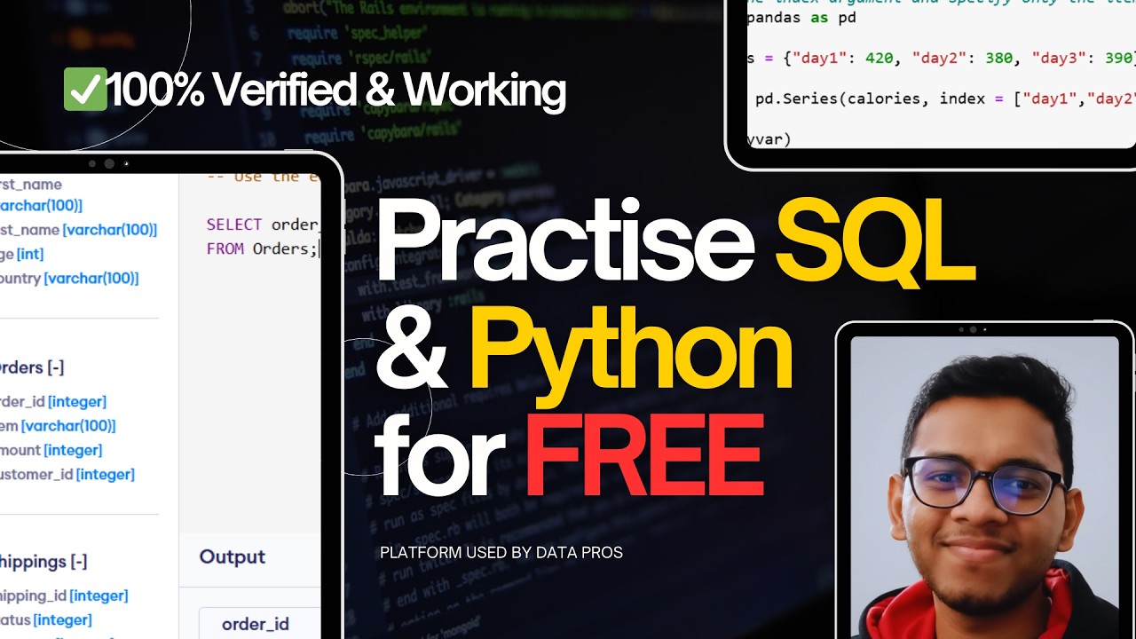
Task: Click 'PLATFORM USED BY DATA PROS' caption
Action: (x=501, y=552)
